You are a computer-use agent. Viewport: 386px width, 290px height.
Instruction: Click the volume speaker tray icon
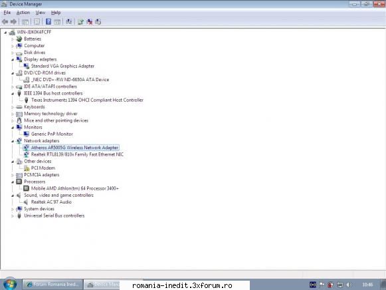click(x=348, y=285)
